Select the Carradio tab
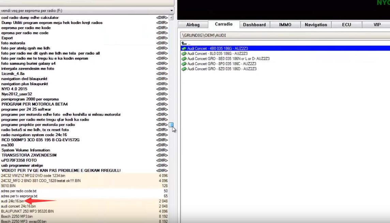This screenshot has width=390, height=223. (224, 24)
